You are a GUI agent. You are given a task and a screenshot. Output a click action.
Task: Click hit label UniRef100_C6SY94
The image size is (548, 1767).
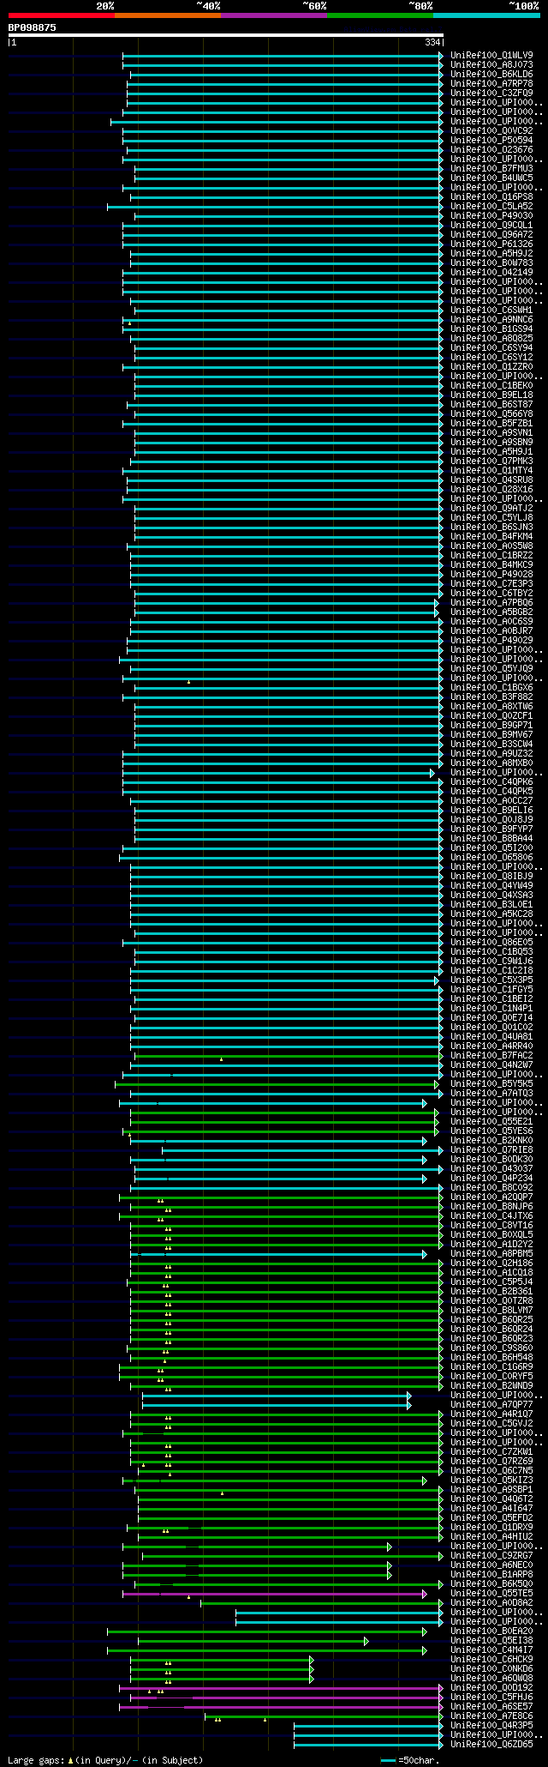coord(491,347)
